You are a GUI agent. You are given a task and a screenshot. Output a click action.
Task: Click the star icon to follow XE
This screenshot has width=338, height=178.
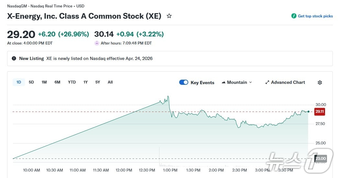pyautogui.click(x=169, y=16)
